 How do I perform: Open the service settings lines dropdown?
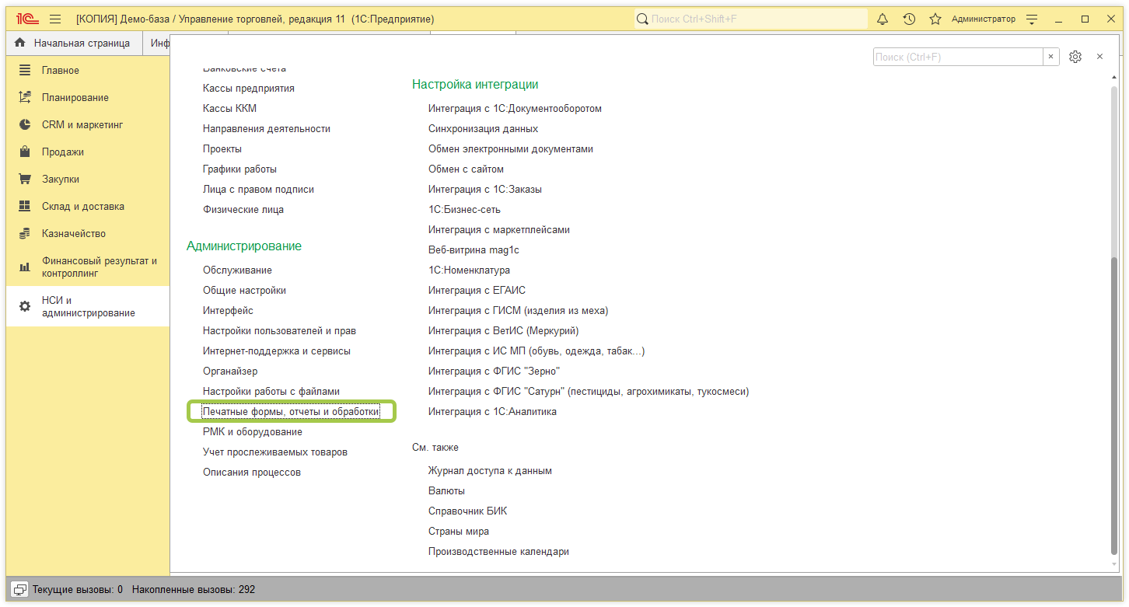point(1032,19)
